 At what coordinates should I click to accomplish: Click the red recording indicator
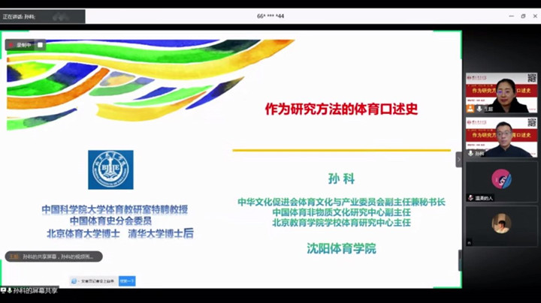click(x=12, y=45)
